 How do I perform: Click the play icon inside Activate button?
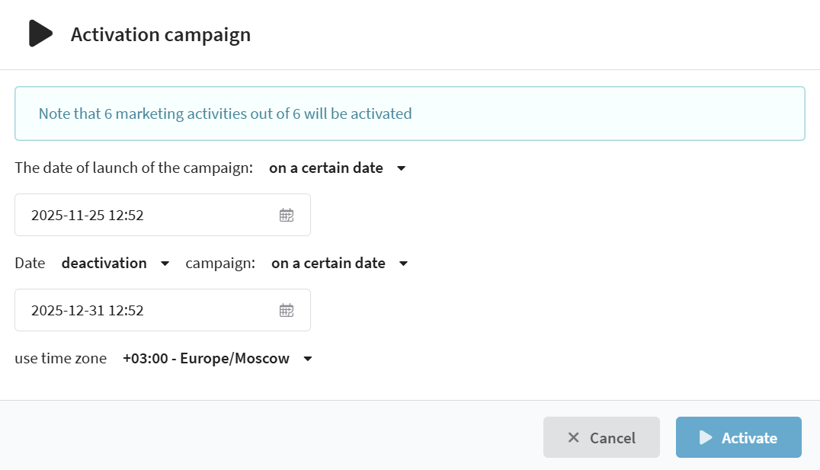pyautogui.click(x=706, y=437)
